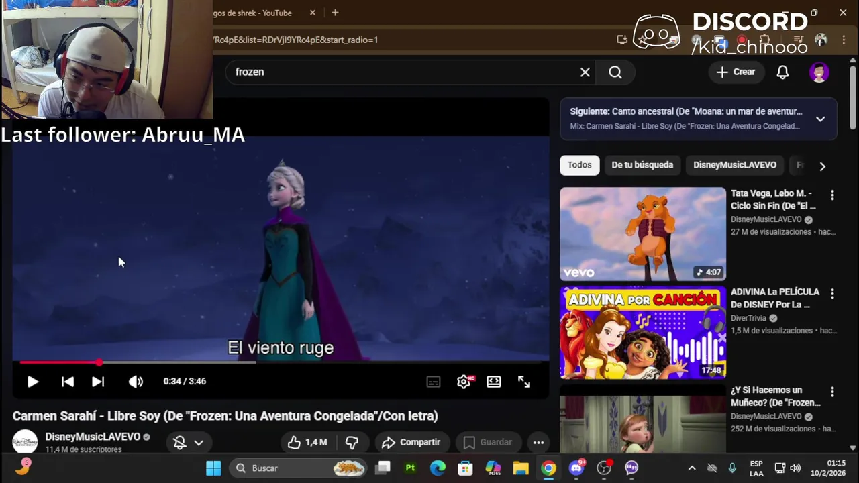Open the YouTube account avatar menu
The width and height of the screenshot is (859, 483).
(819, 72)
